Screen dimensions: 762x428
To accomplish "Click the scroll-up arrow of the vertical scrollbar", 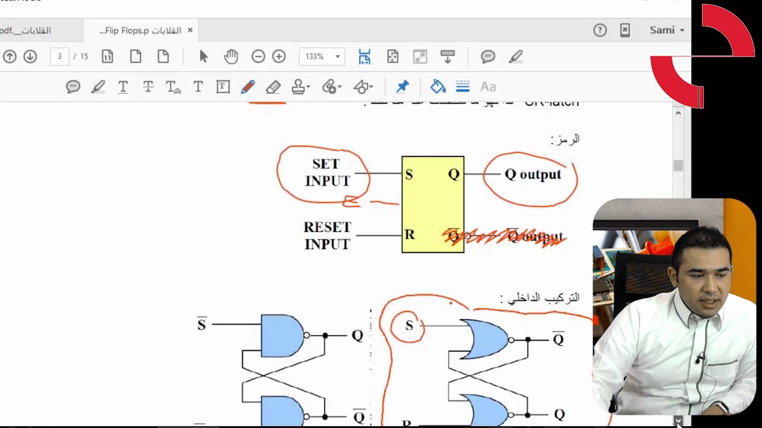I will (678, 112).
